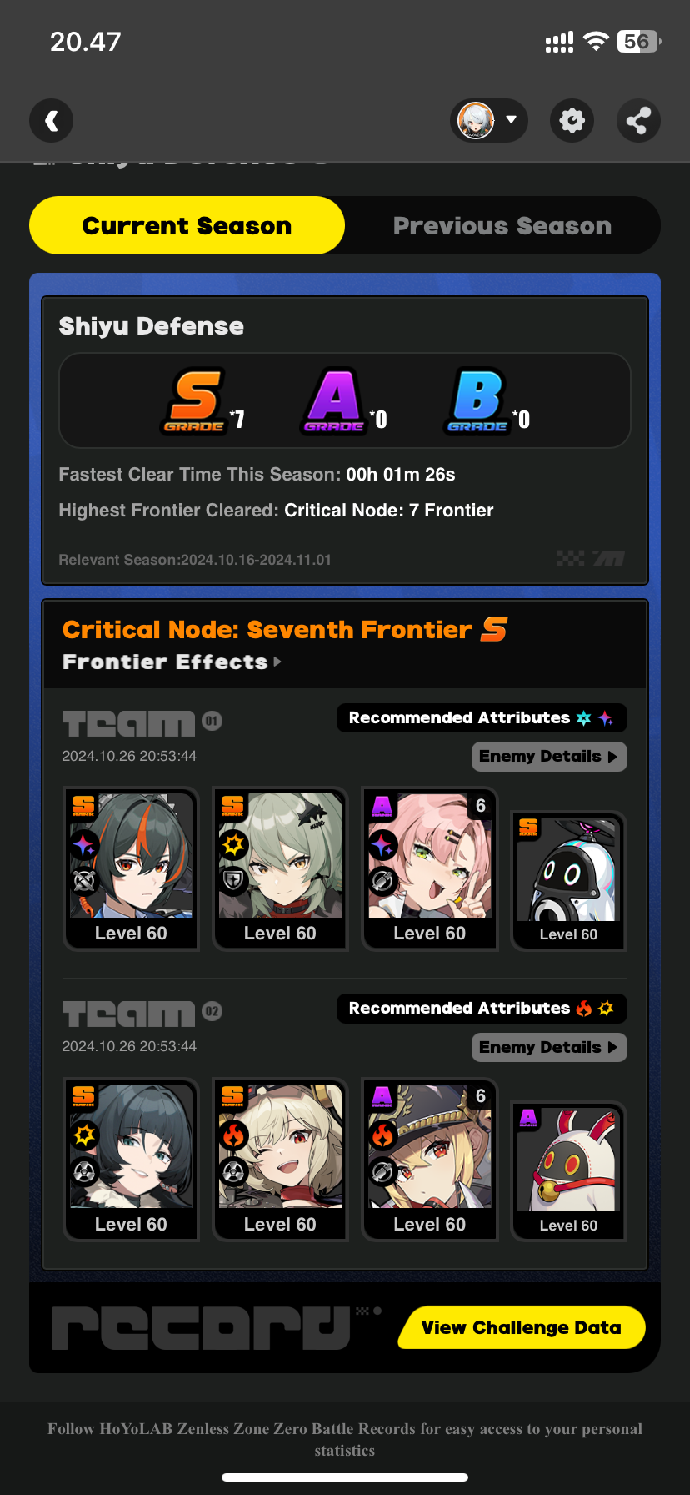Open the settings gear icon
Screen dimensions: 690x1495
tap(572, 121)
